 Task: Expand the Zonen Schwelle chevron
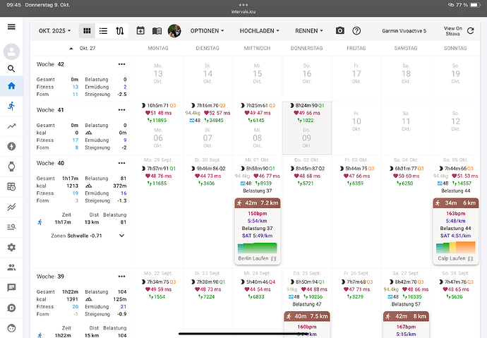121,235
